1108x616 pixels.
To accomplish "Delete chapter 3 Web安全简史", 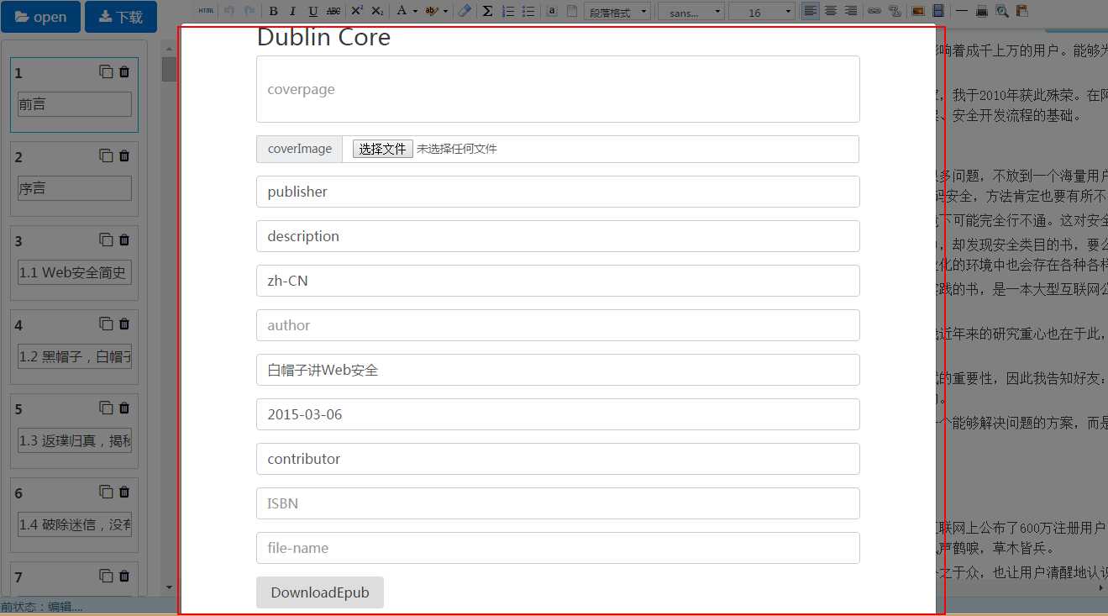I will pyautogui.click(x=124, y=240).
